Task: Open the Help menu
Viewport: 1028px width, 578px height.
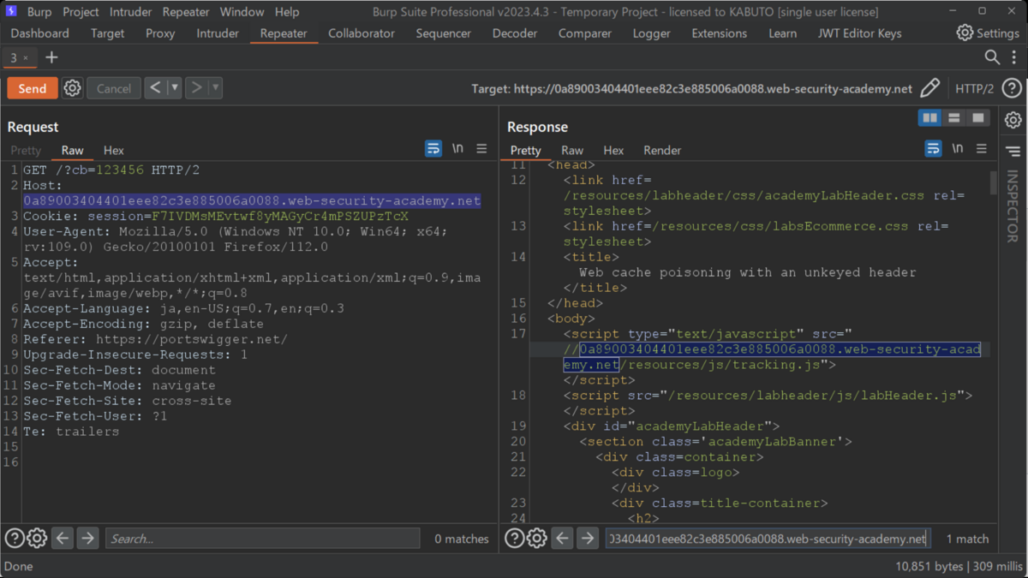Action: point(287,12)
